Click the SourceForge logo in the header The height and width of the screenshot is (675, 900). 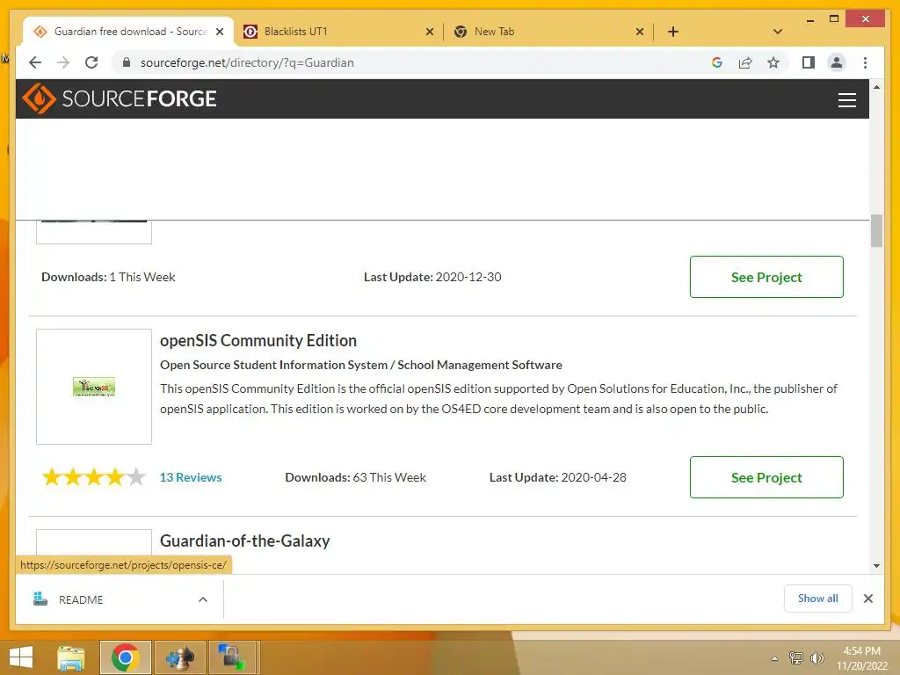point(120,98)
